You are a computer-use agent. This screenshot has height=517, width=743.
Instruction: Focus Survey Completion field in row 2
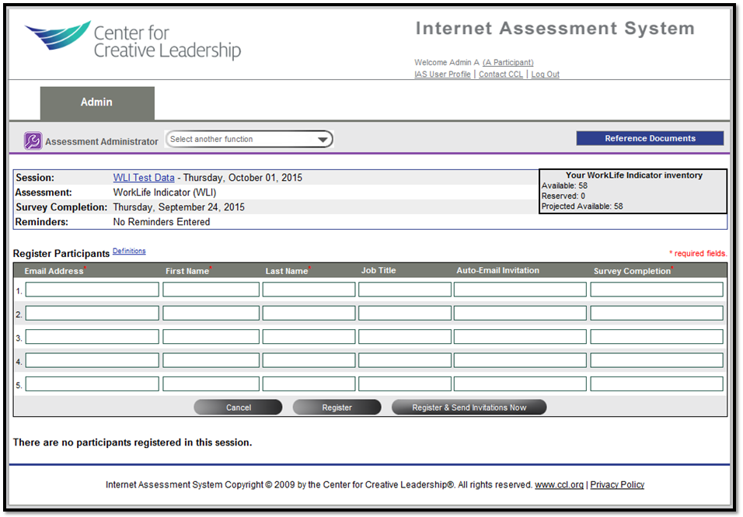657,314
